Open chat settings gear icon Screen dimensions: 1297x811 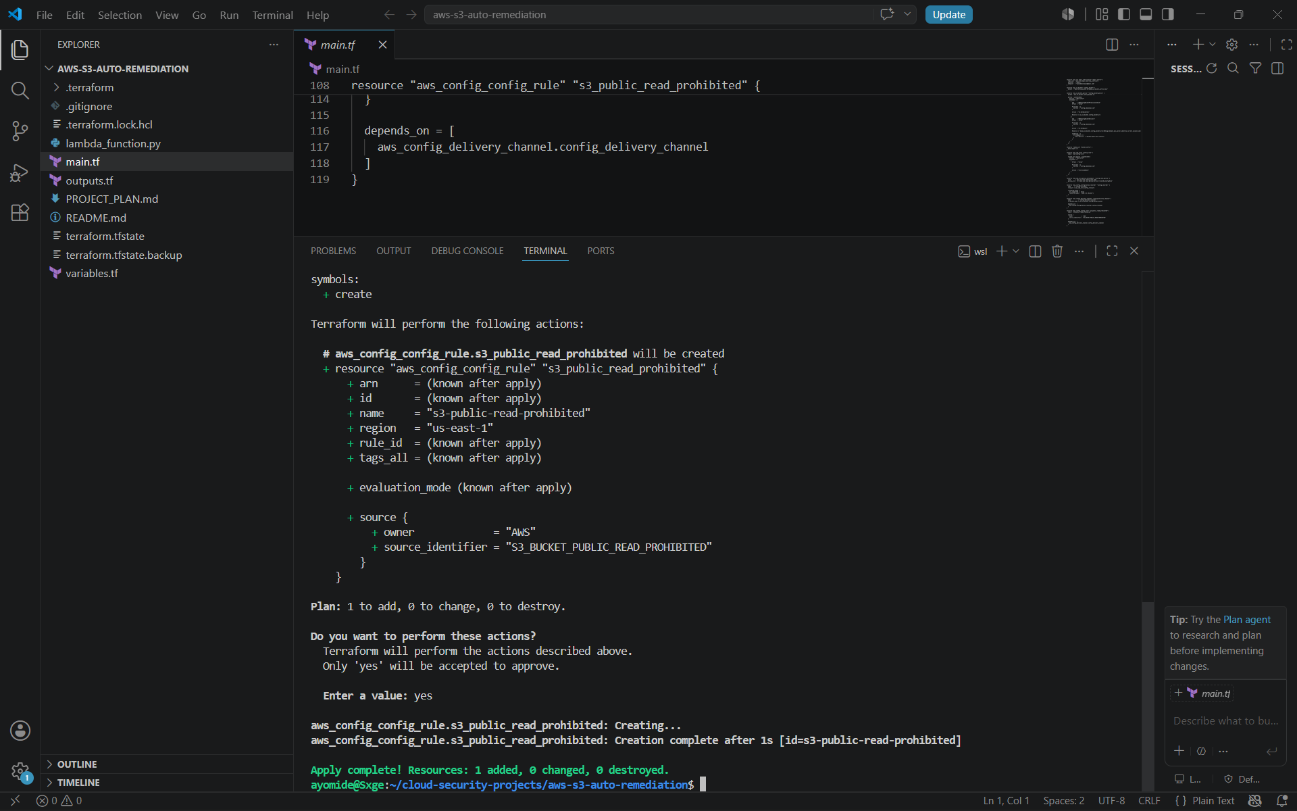tap(1231, 45)
